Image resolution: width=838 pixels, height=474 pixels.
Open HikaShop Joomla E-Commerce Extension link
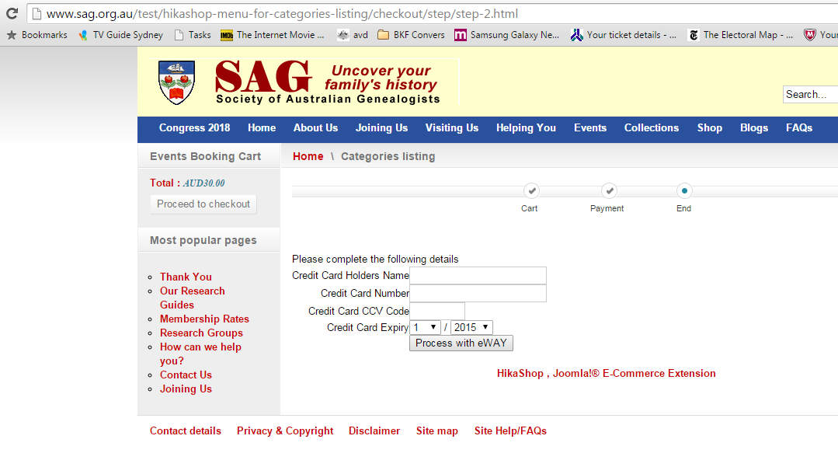(606, 374)
